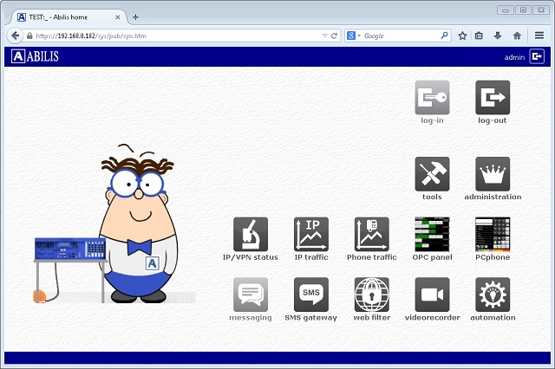Open the tools hammer-and-wrench icon
This screenshot has width=555, height=369.
pyautogui.click(x=432, y=174)
